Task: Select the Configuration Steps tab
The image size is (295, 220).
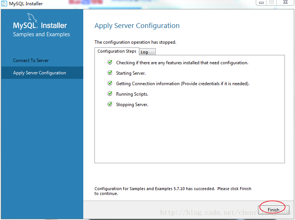Action: click(x=117, y=52)
